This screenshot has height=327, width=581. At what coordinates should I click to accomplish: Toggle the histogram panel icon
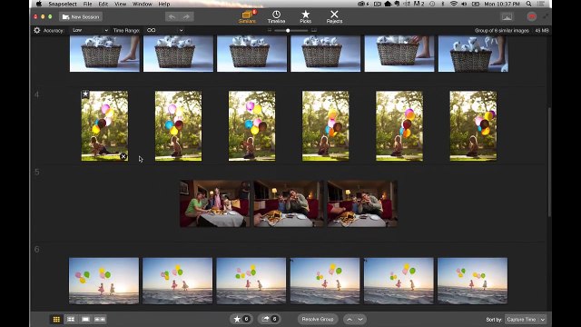(x=507, y=16)
